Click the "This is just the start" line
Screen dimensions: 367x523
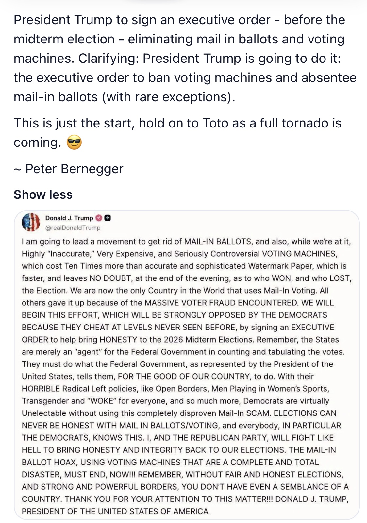[x=75, y=123]
